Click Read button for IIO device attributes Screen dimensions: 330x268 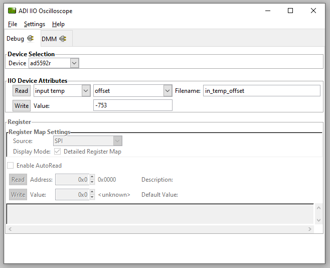click(x=22, y=91)
